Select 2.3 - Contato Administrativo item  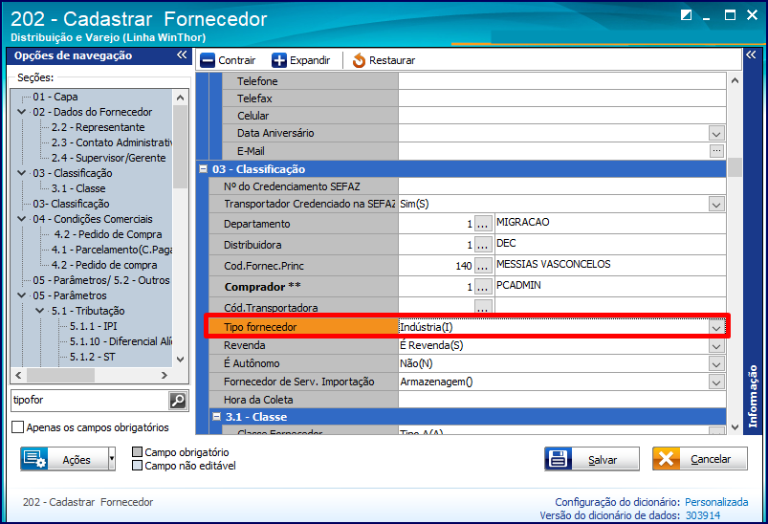click(x=112, y=142)
